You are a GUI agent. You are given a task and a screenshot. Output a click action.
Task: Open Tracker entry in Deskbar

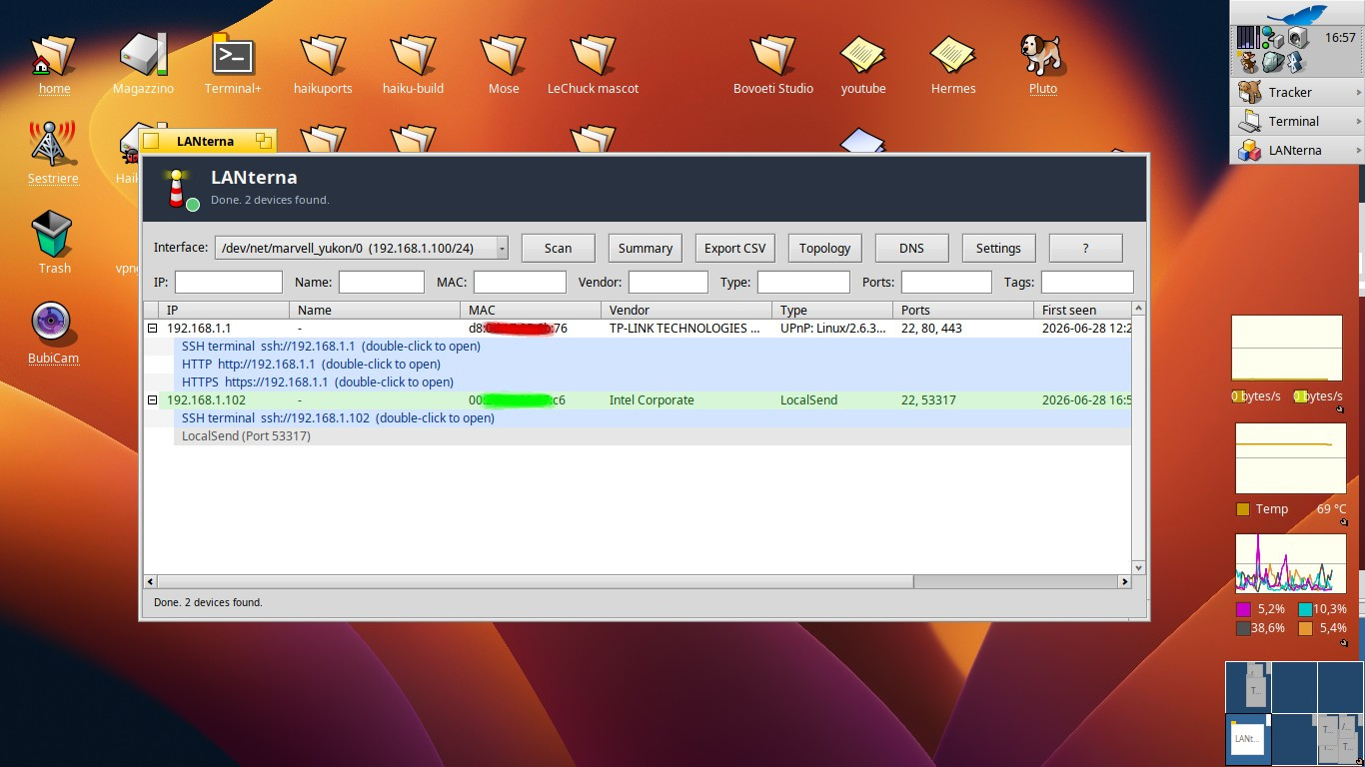point(1296,92)
